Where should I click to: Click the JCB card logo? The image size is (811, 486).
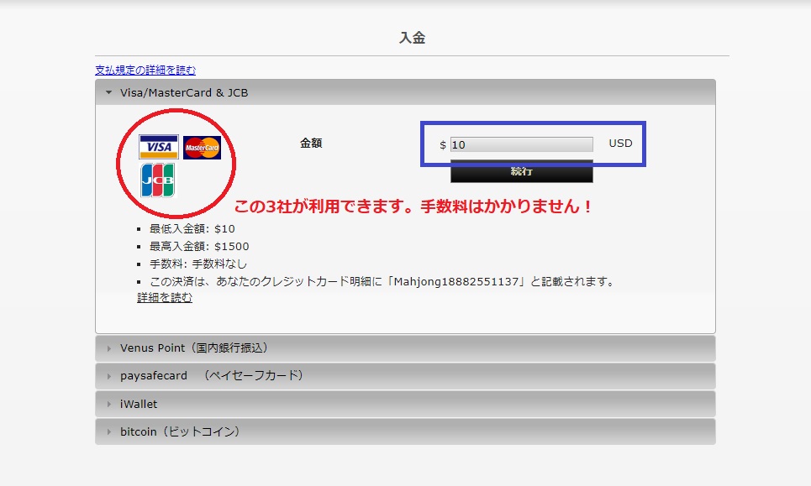pos(158,180)
